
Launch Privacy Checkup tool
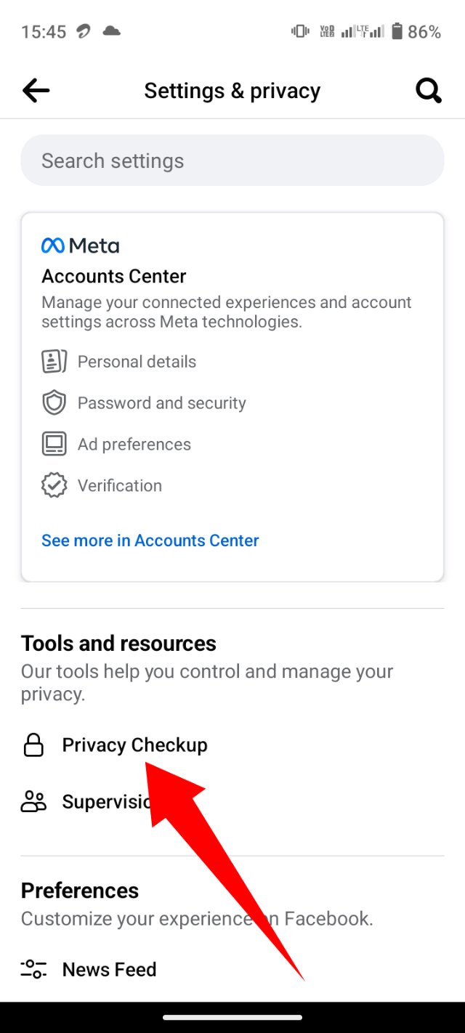[134, 745]
